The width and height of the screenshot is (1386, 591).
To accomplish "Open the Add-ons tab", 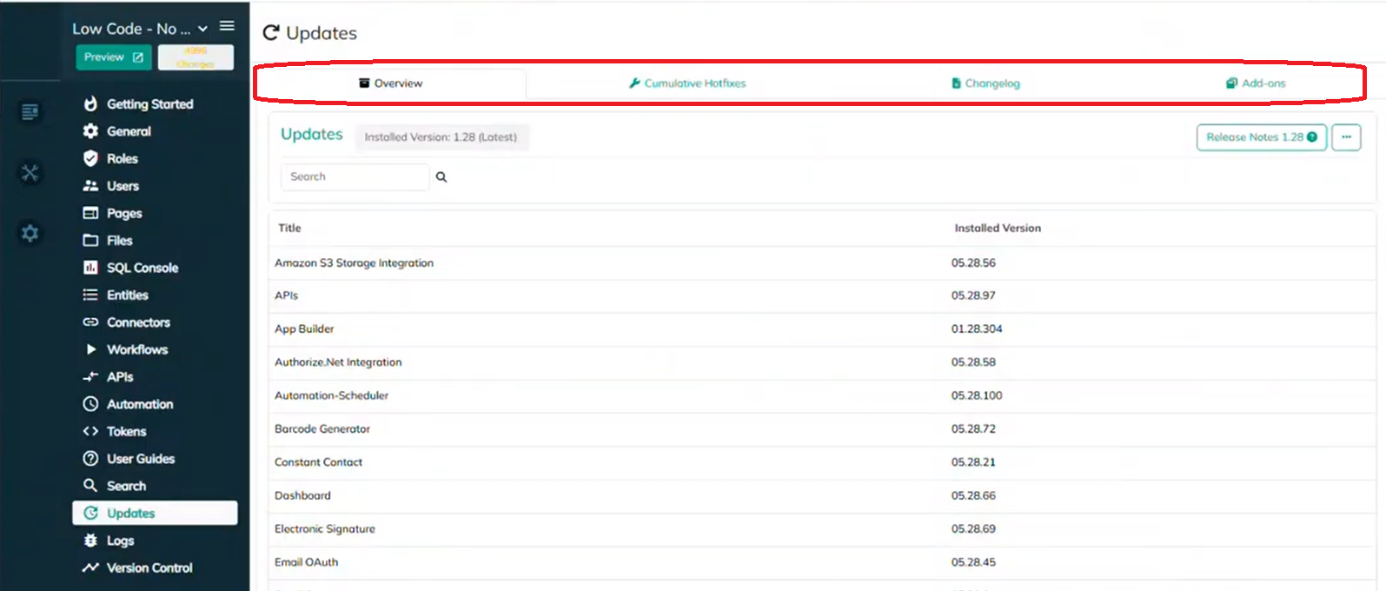I will point(1256,83).
